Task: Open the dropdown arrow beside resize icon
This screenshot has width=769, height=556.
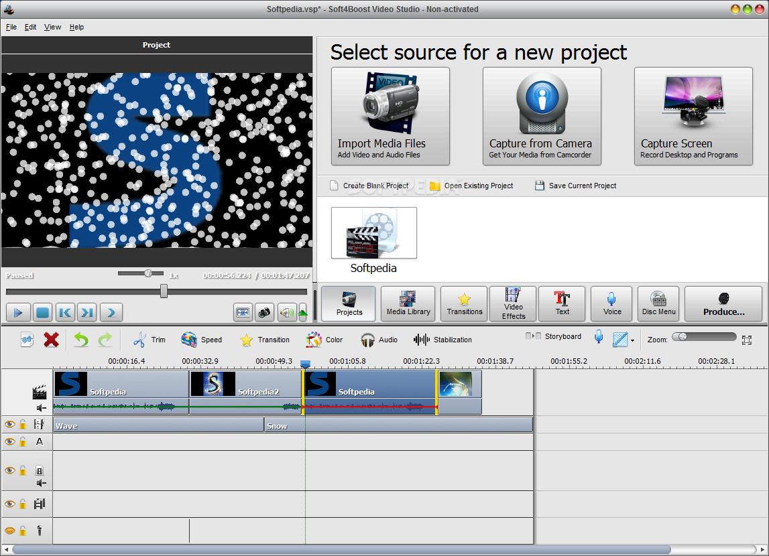Action: (633, 340)
